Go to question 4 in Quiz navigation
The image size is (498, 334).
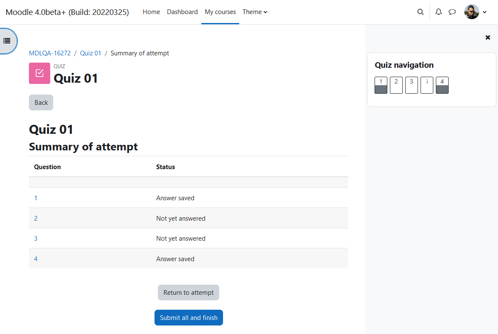[x=442, y=85]
